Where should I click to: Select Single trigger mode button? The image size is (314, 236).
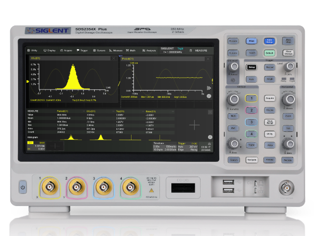coord(269,79)
